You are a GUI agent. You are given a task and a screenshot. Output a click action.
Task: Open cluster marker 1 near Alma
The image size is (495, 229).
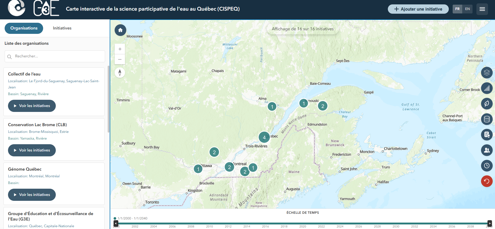(272, 106)
